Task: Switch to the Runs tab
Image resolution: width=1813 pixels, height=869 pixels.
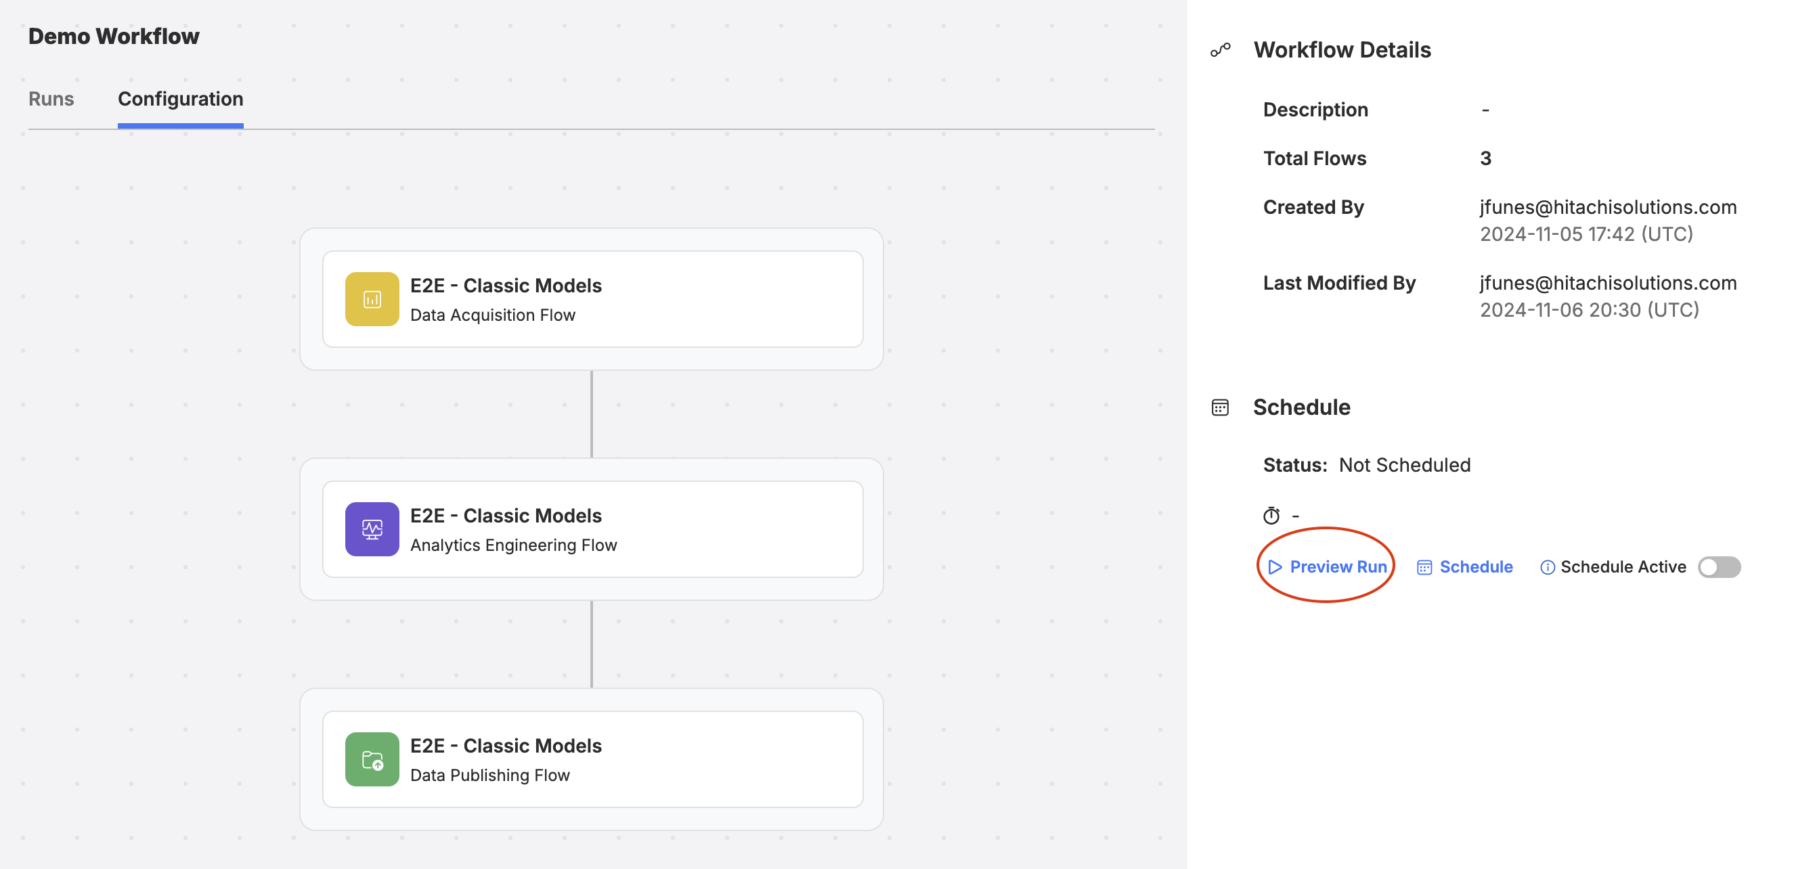Action: pos(51,99)
